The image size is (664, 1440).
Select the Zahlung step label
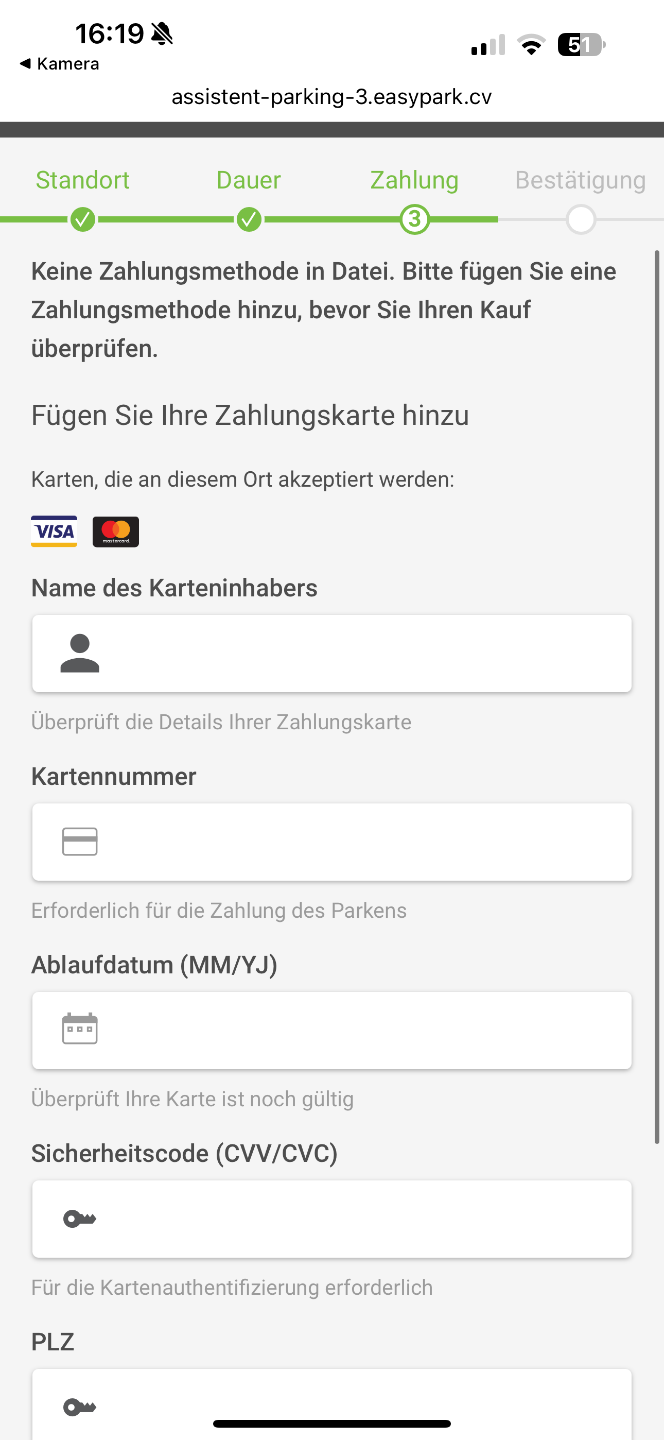414,181
